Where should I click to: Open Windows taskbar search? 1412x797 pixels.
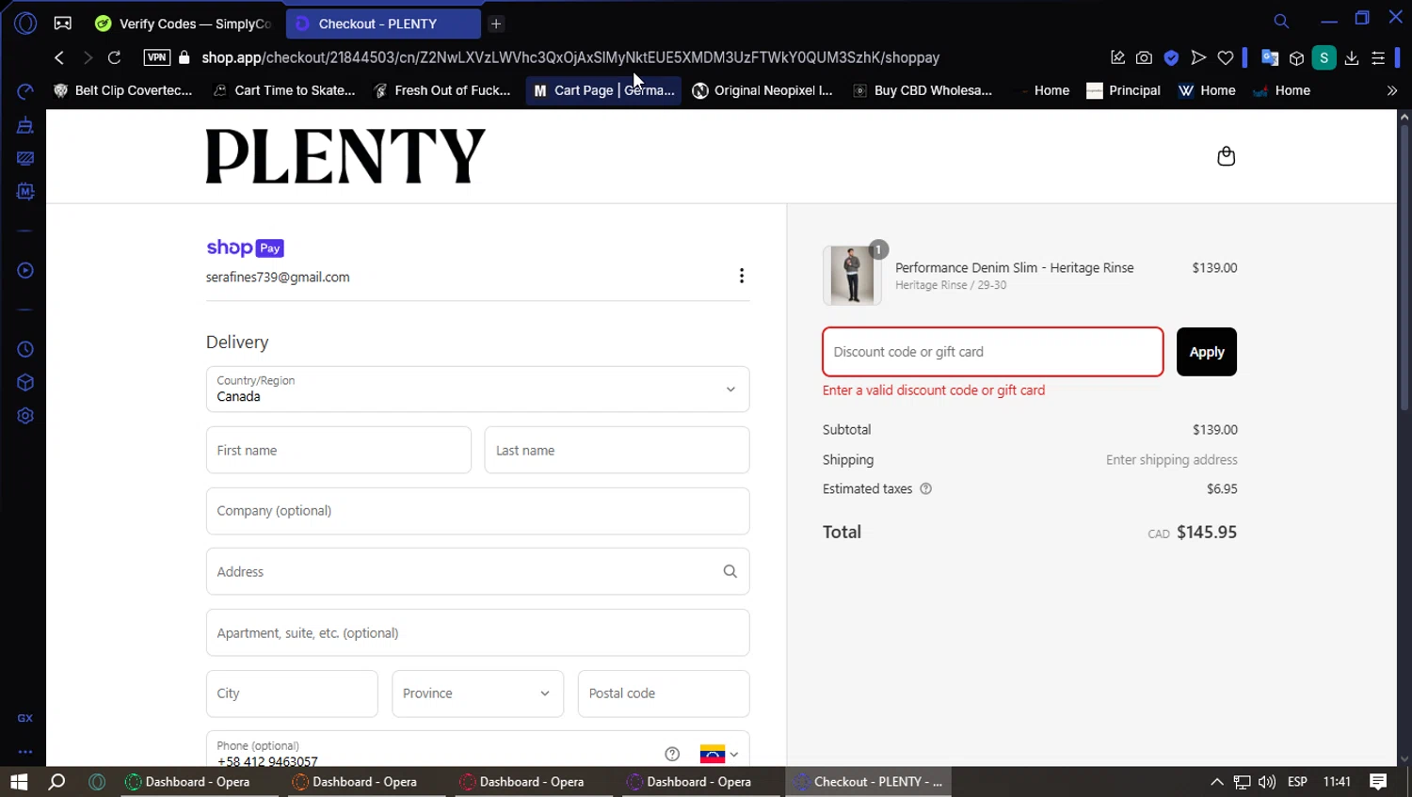[57, 781]
